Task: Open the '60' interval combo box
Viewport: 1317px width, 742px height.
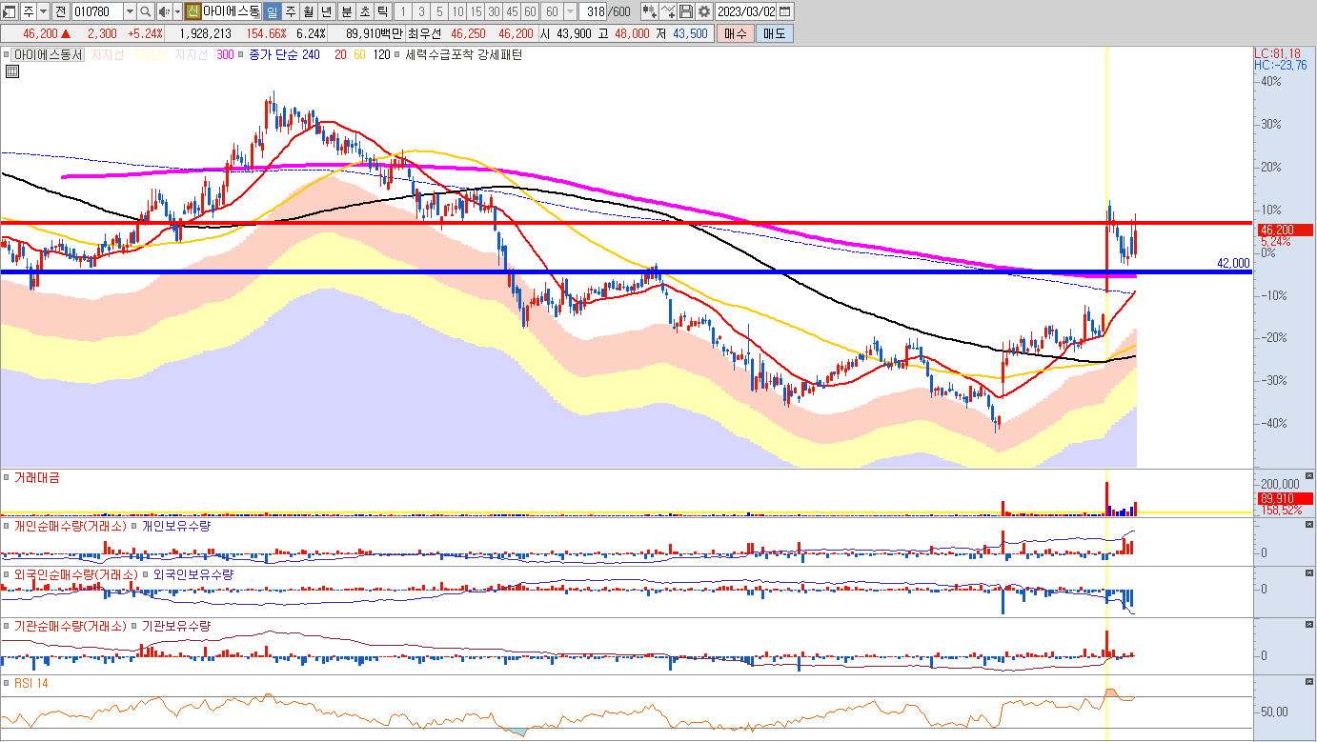Action: [559, 11]
